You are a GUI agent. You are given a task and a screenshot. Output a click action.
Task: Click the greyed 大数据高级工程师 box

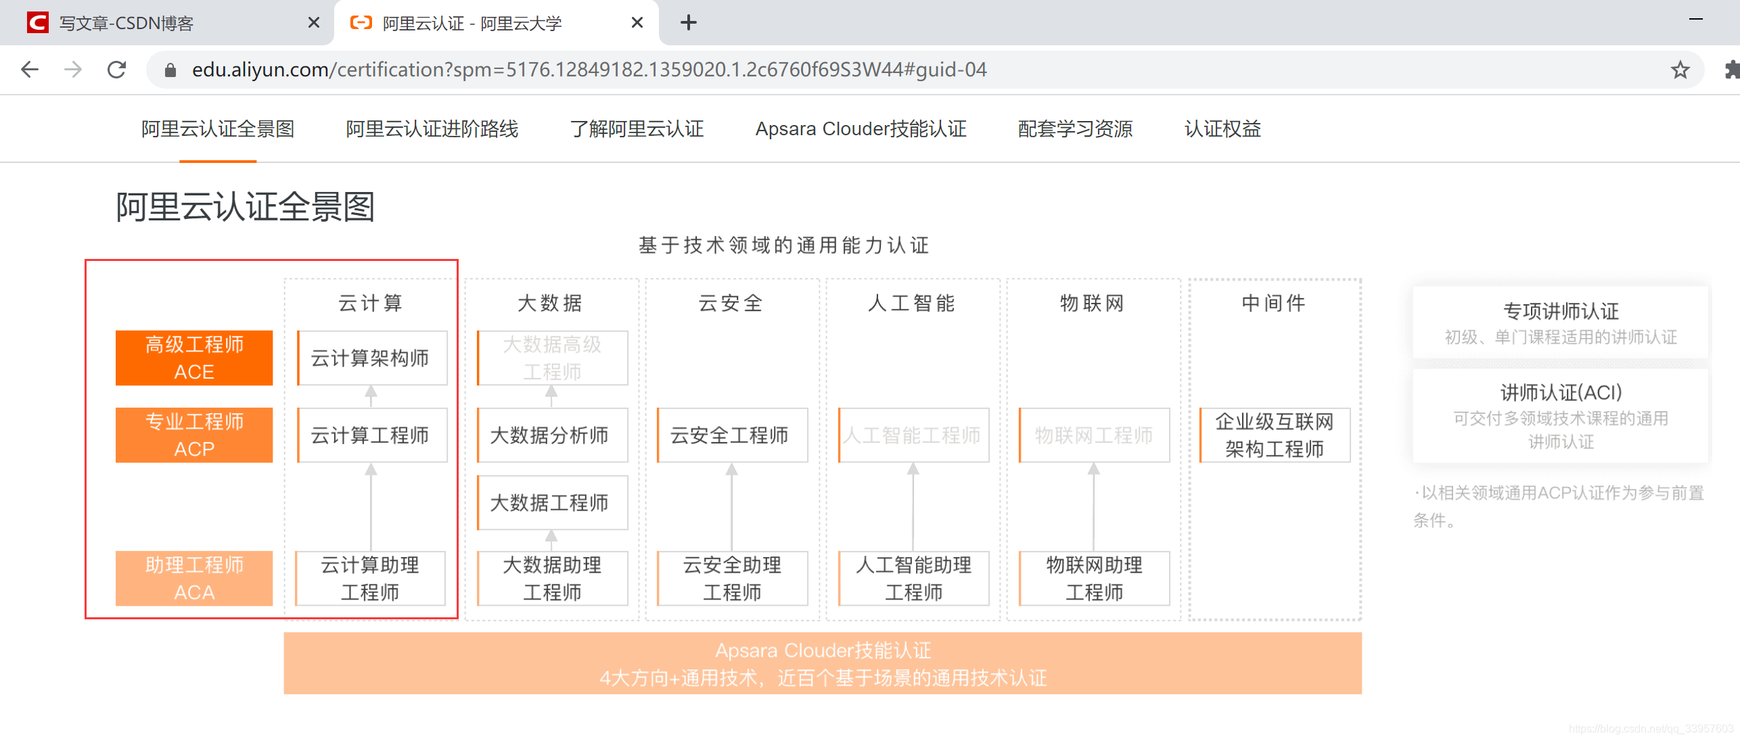coord(552,358)
